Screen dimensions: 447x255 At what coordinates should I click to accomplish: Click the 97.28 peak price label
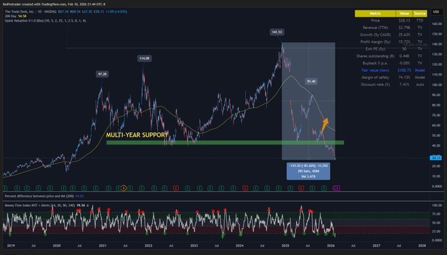click(x=103, y=74)
